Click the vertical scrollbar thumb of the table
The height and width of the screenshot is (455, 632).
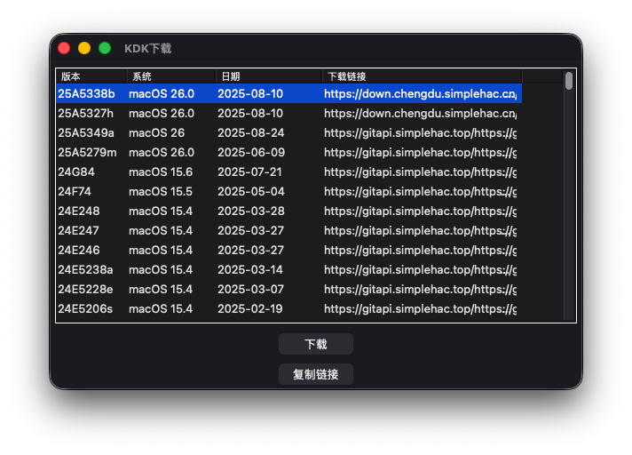569,81
